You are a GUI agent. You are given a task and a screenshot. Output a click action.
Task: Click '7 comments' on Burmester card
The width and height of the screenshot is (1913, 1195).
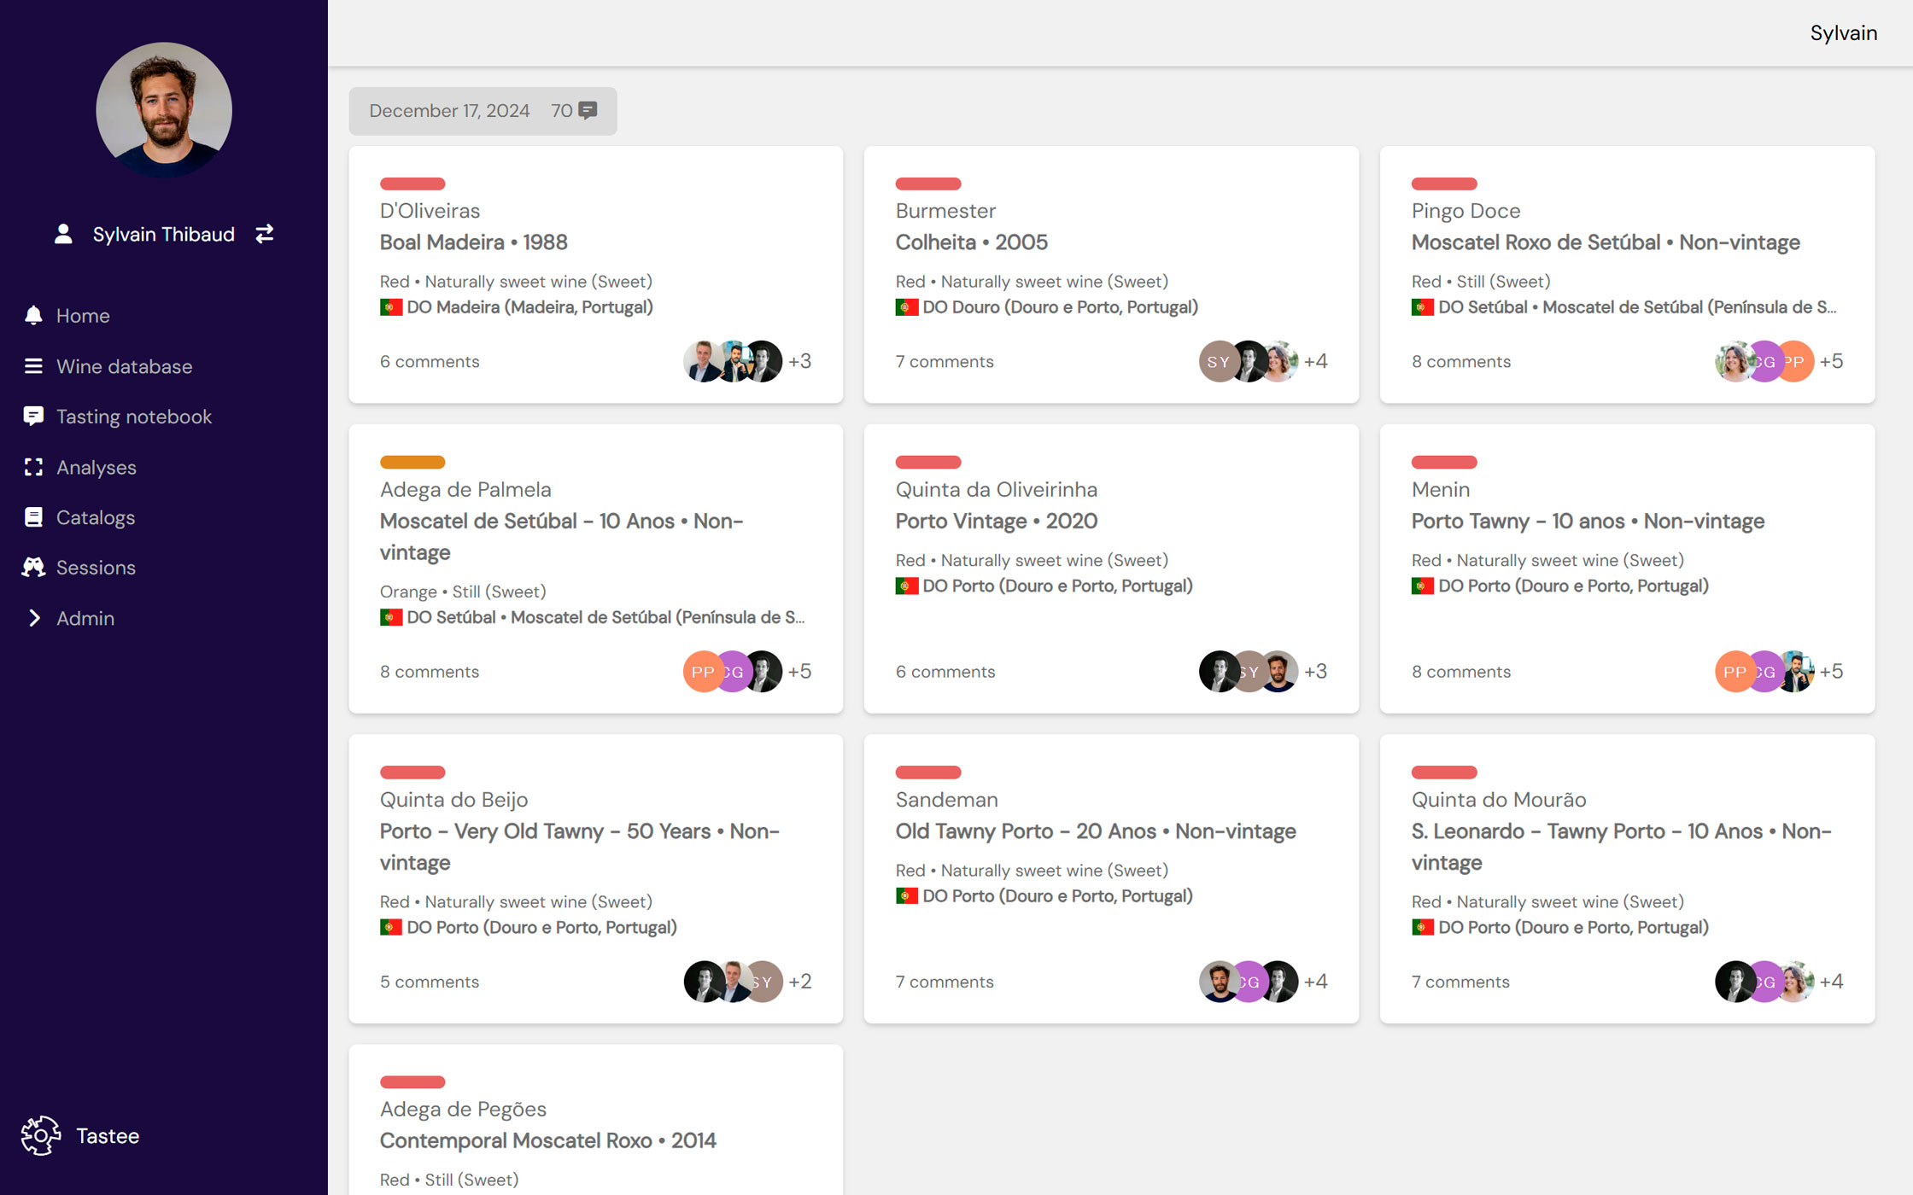pos(945,362)
